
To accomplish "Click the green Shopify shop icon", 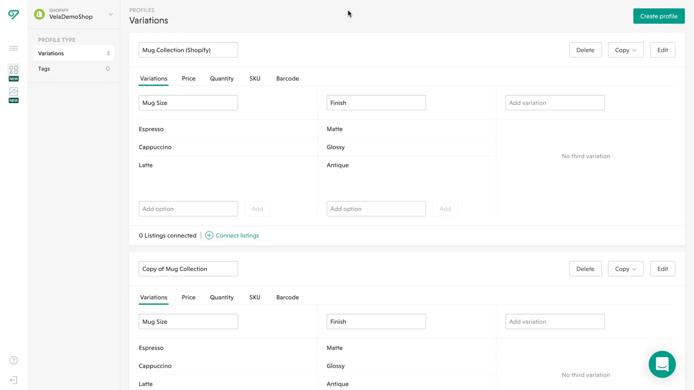I will (39, 14).
